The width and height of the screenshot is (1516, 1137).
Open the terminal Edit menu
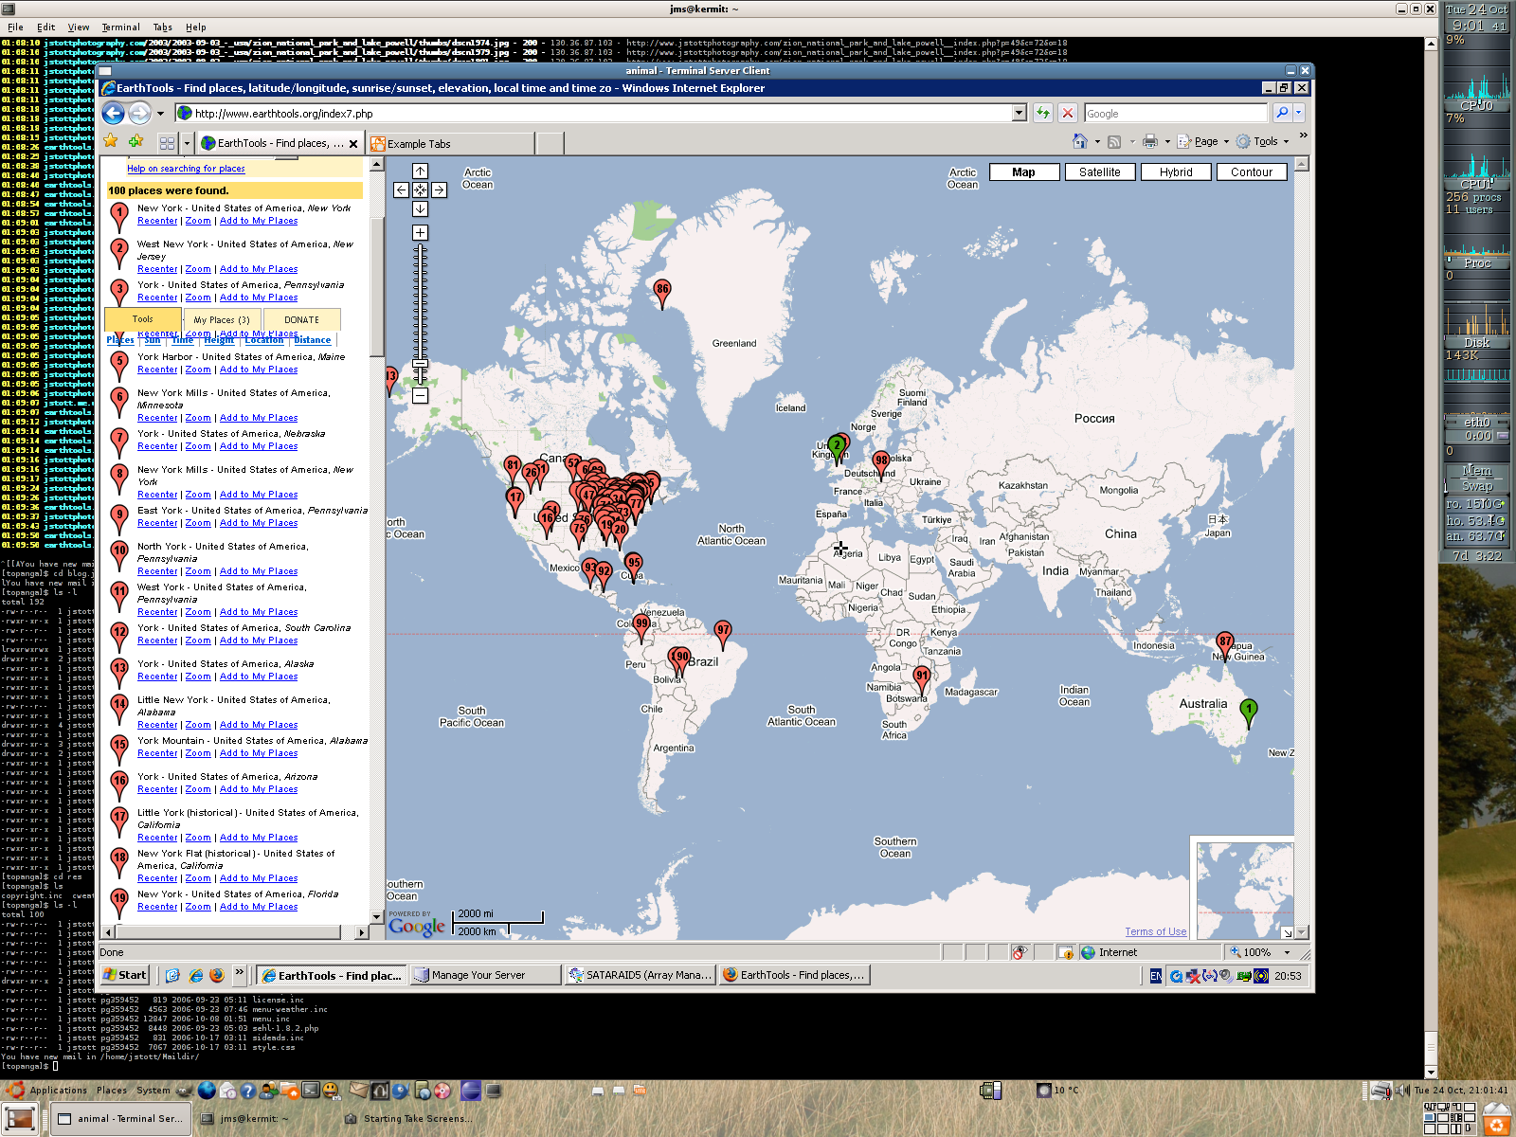click(45, 27)
